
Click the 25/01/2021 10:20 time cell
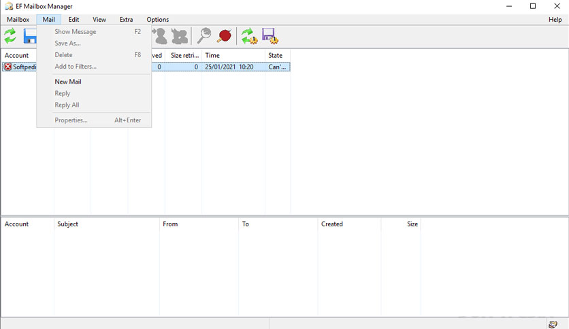click(x=229, y=67)
